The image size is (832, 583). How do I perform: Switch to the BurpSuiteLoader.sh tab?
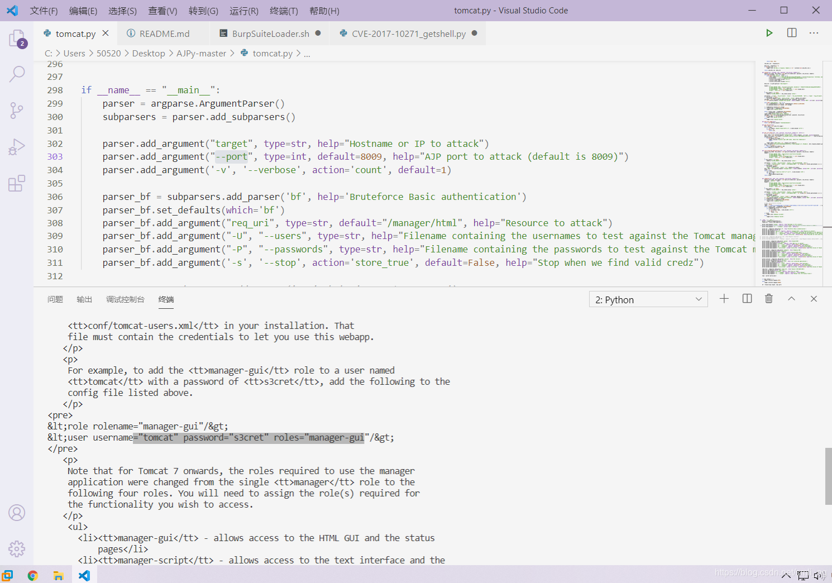pos(270,34)
